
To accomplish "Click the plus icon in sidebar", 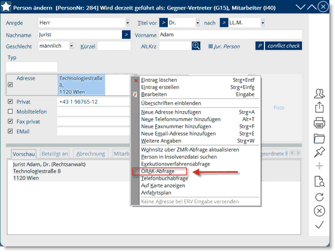I will tap(319, 166).
